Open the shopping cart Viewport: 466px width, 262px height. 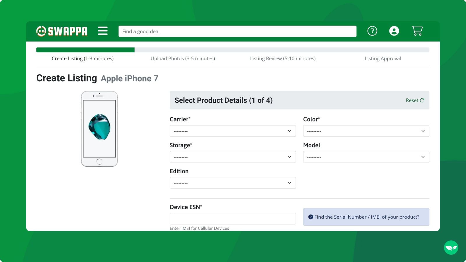[x=417, y=31]
